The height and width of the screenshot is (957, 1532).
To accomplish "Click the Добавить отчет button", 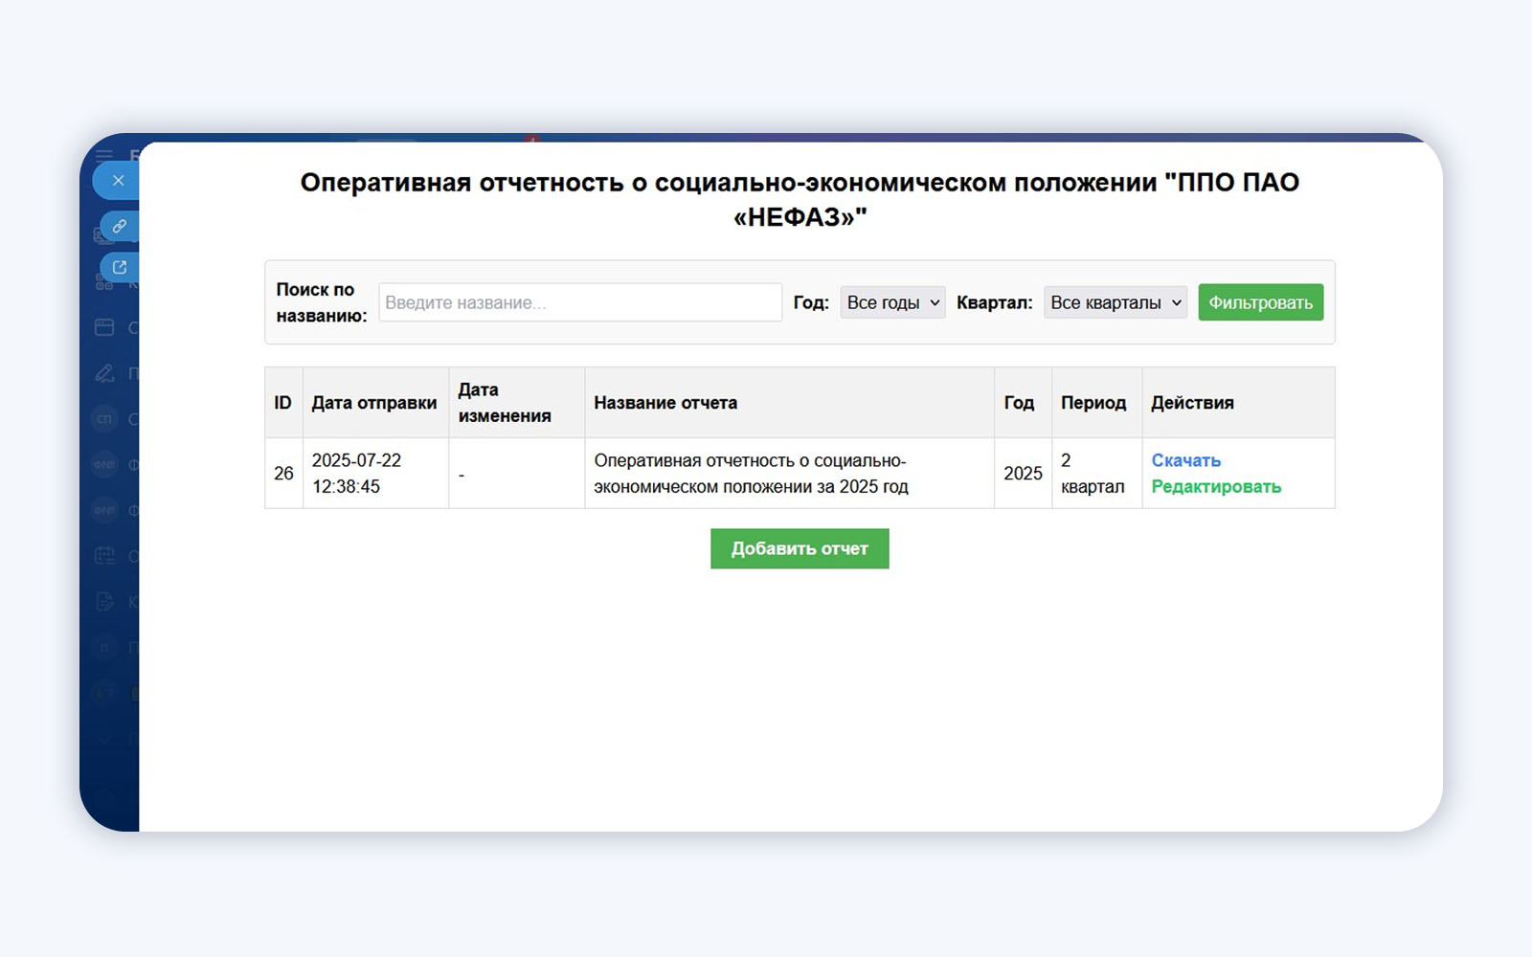I will (800, 548).
